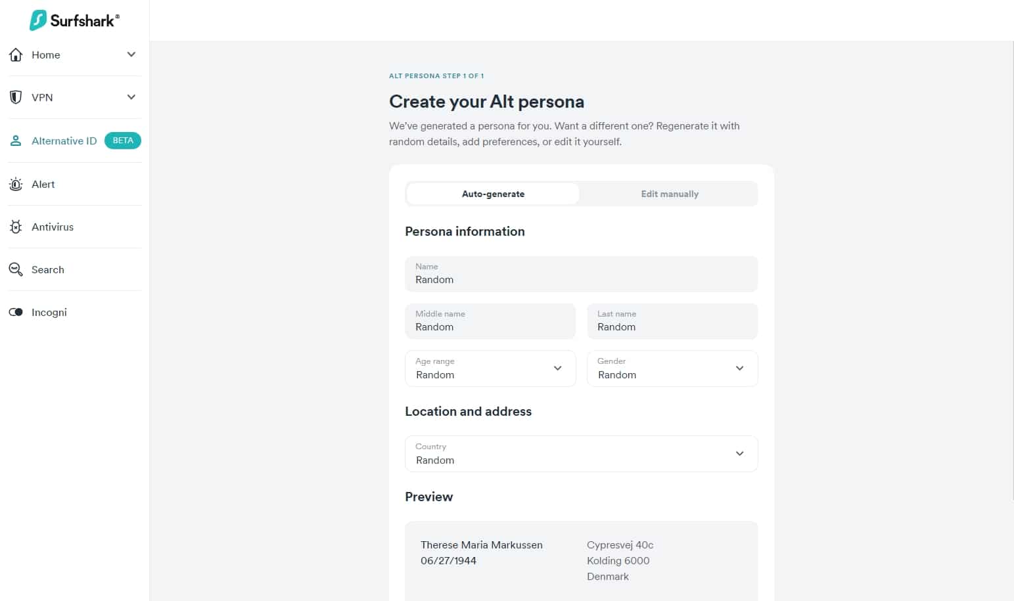
Task: Click the Middle name input field
Action: pyautogui.click(x=490, y=321)
